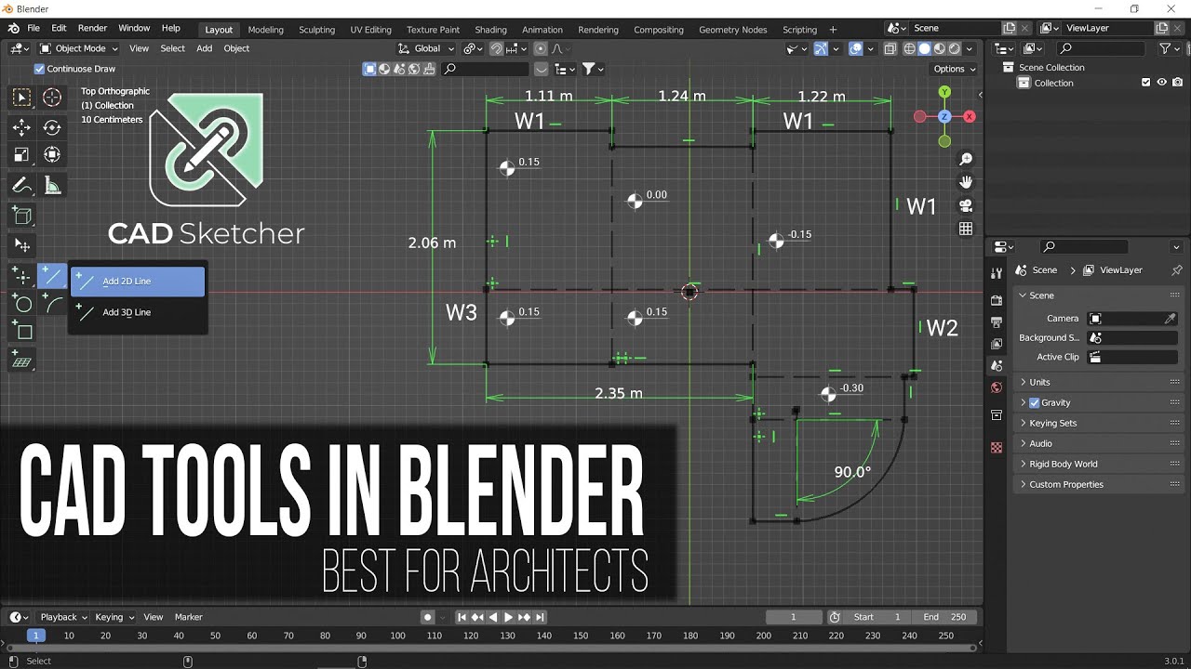Switch orthographic/perspective grid icon
Viewport: 1191px width, 669px height.
coord(966,229)
